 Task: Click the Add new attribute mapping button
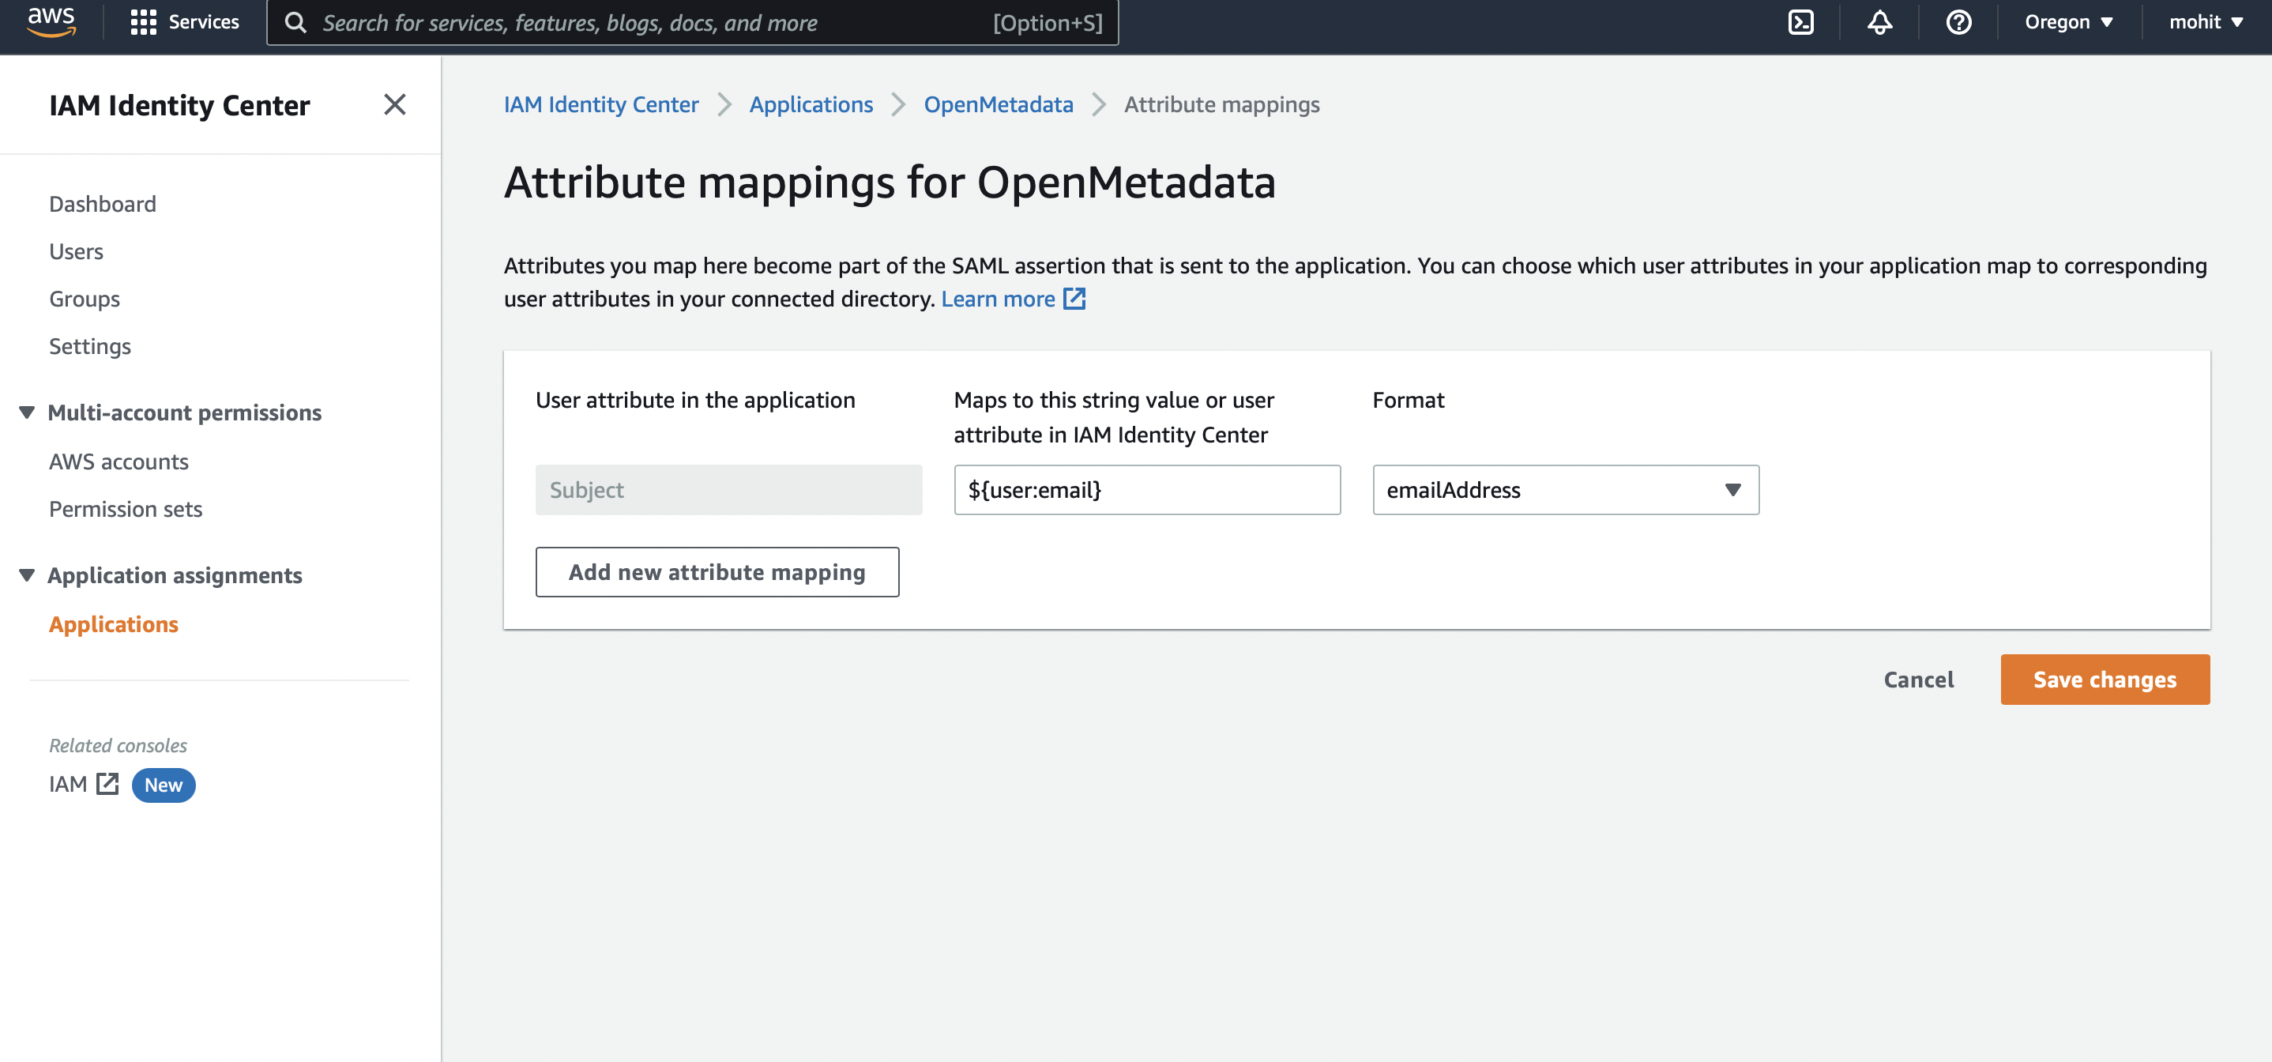pyautogui.click(x=717, y=571)
